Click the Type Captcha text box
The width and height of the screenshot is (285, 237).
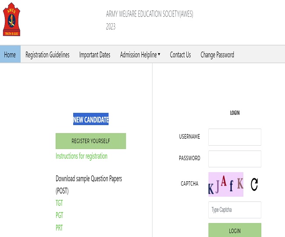click(x=235, y=210)
